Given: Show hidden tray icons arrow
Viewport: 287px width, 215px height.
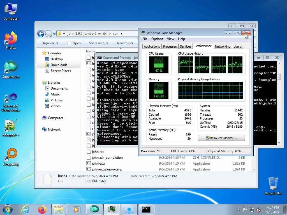Looking at the screenshot, I should tap(238, 210).
